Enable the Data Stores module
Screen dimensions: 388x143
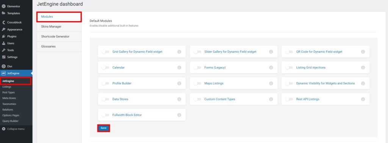(105, 99)
